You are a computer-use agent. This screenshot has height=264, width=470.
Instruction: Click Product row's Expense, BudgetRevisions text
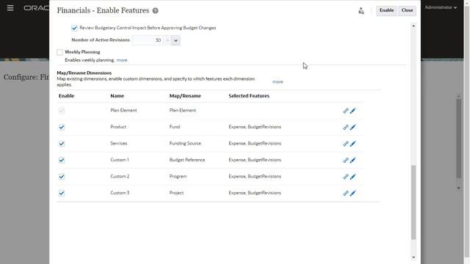click(255, 127)
